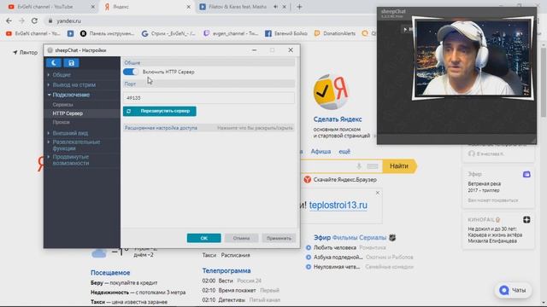Click the Расписания link
Image resolution: width=547 pixels, height=307 pixels.
click(x=236, y=255)
